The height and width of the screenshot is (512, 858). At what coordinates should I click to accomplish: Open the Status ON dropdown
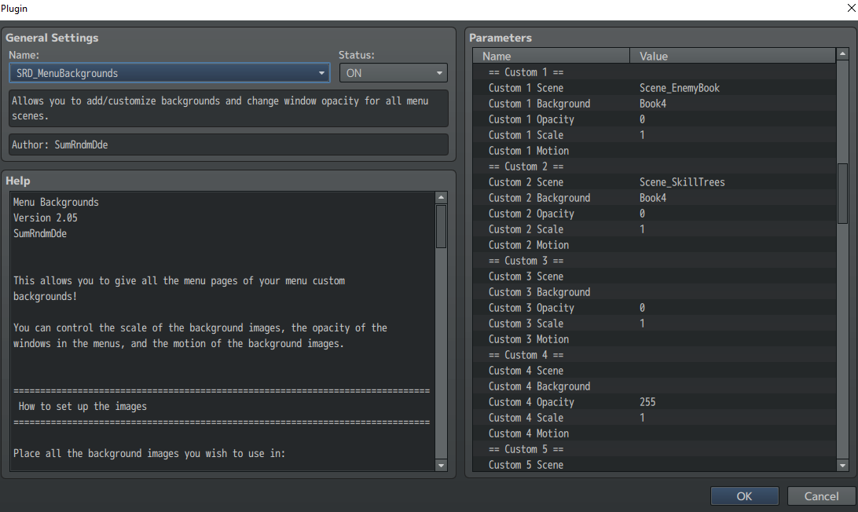pos(394,73)
